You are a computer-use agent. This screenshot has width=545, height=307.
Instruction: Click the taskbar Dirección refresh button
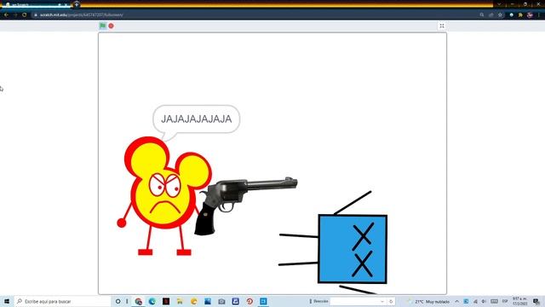click(x=391, y=301)
